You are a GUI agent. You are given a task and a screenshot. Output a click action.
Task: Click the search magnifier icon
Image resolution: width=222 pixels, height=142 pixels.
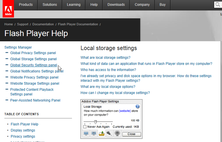coord(218,5)
